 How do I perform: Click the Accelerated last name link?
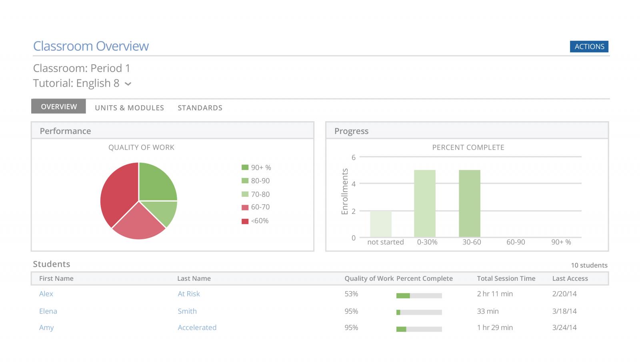click(197, 328)
